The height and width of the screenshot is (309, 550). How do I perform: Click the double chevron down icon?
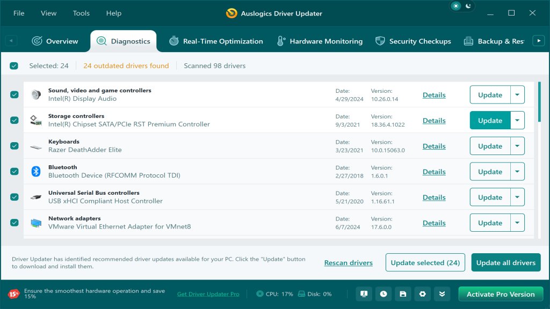click(x=442, y=294)
